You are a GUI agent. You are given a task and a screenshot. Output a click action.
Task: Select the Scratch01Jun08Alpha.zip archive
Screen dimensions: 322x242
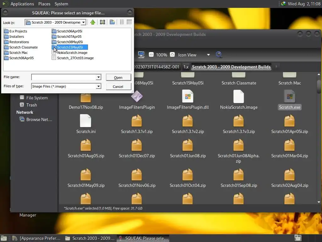239,151
